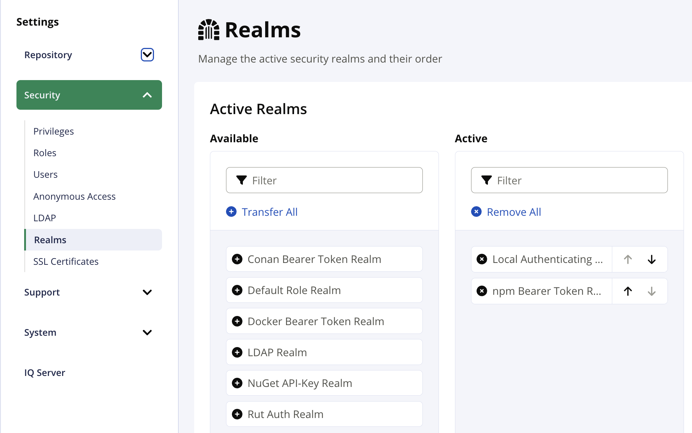Collapse the Security section
This screenshot has width=692, height=433.
pos(147,95)
